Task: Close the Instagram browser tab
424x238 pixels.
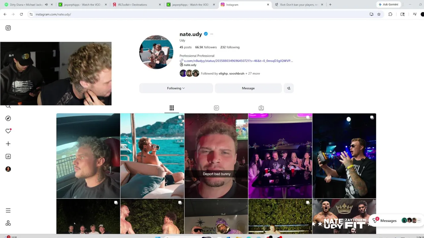Action: click(x=268, y=5)
